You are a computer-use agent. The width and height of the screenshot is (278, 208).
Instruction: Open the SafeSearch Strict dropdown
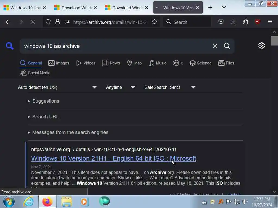pyautogui.click(x=170, y=87)
